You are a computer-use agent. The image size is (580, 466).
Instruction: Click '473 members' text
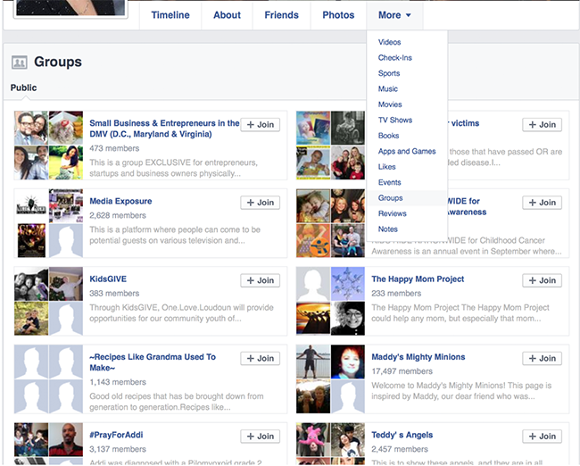(114, 148)
